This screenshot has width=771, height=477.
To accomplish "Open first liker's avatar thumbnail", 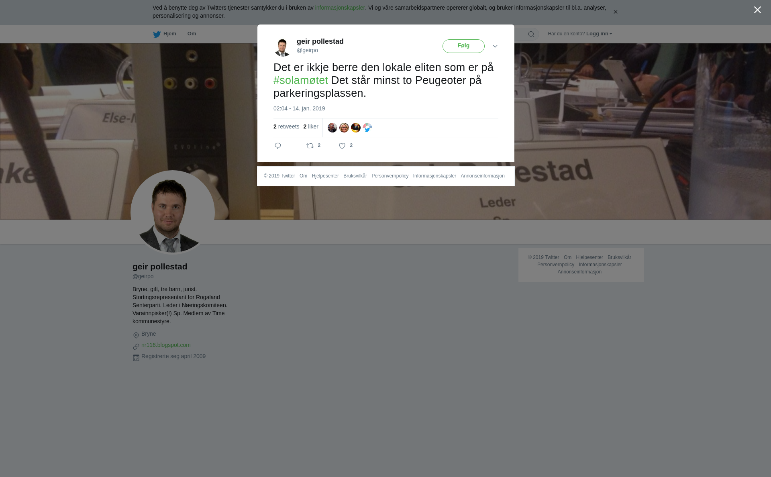I will pyautogui.click(x=332, y=128).
